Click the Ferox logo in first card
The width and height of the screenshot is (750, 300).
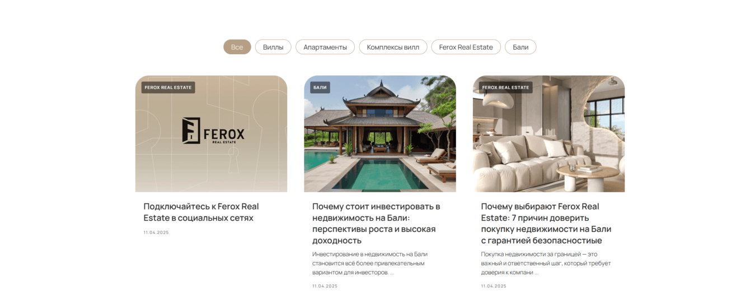[213, 131]
